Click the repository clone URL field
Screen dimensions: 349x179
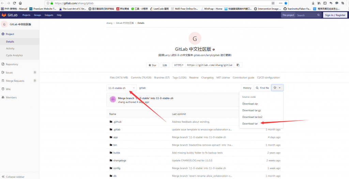click(x=210, y=65)
